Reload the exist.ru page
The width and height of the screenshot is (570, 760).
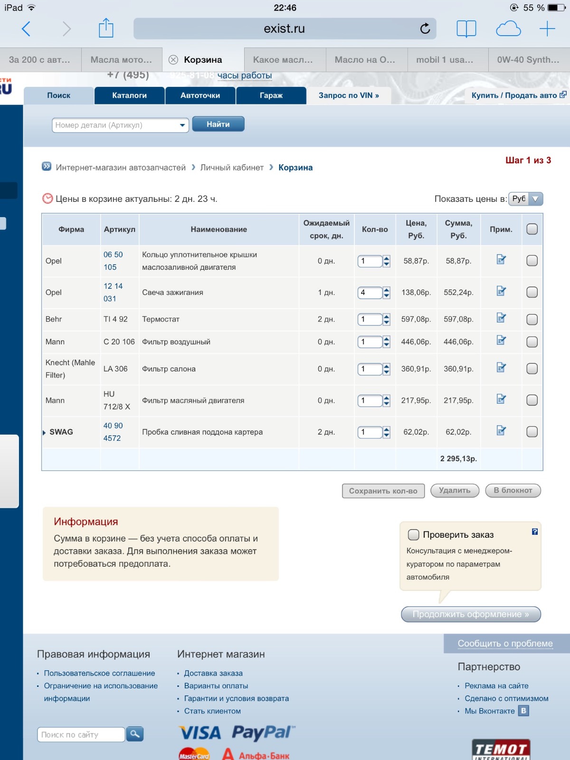coord(425,28)
